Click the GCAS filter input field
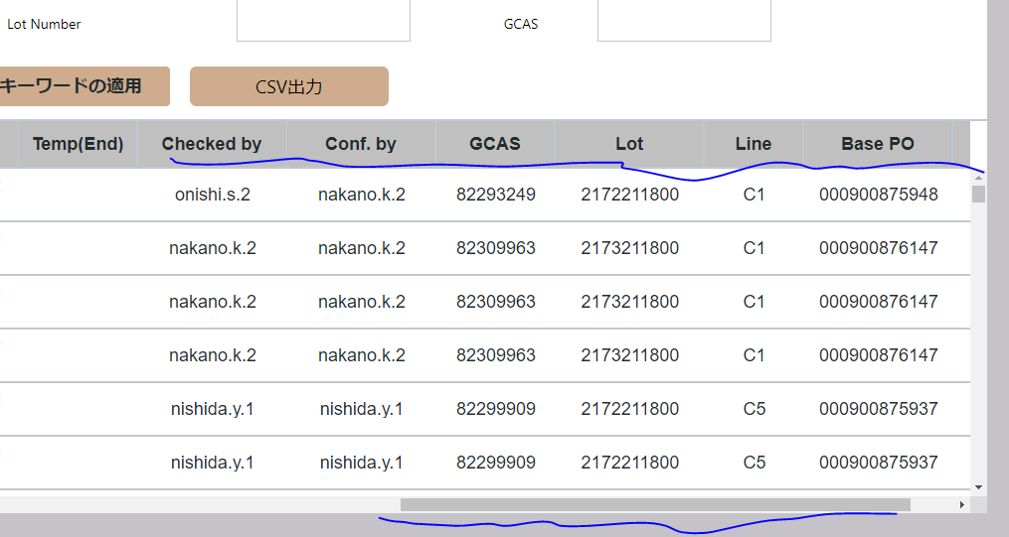 point(684,20)
